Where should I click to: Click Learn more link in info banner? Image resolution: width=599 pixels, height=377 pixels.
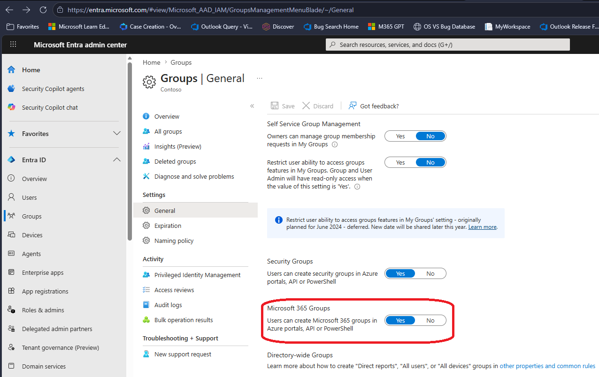pyautogui.click(x=482, y=227)
